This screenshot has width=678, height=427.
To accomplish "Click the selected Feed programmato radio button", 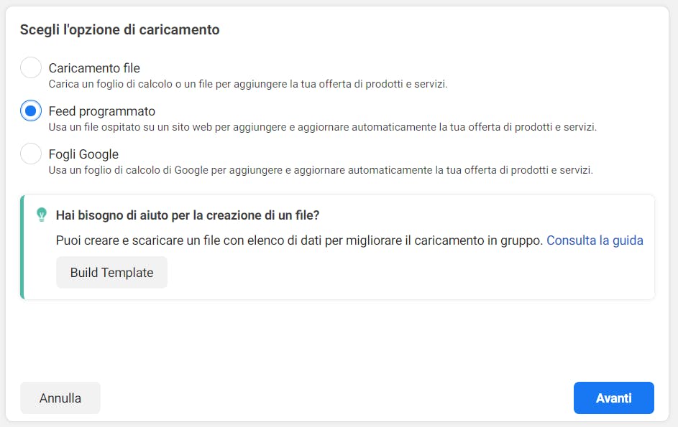I will pos(31,111).
